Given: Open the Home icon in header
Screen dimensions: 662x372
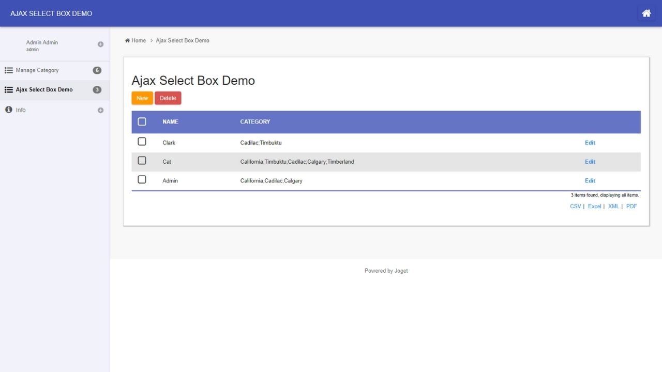Looking at the screenshot, I should 646,13.
